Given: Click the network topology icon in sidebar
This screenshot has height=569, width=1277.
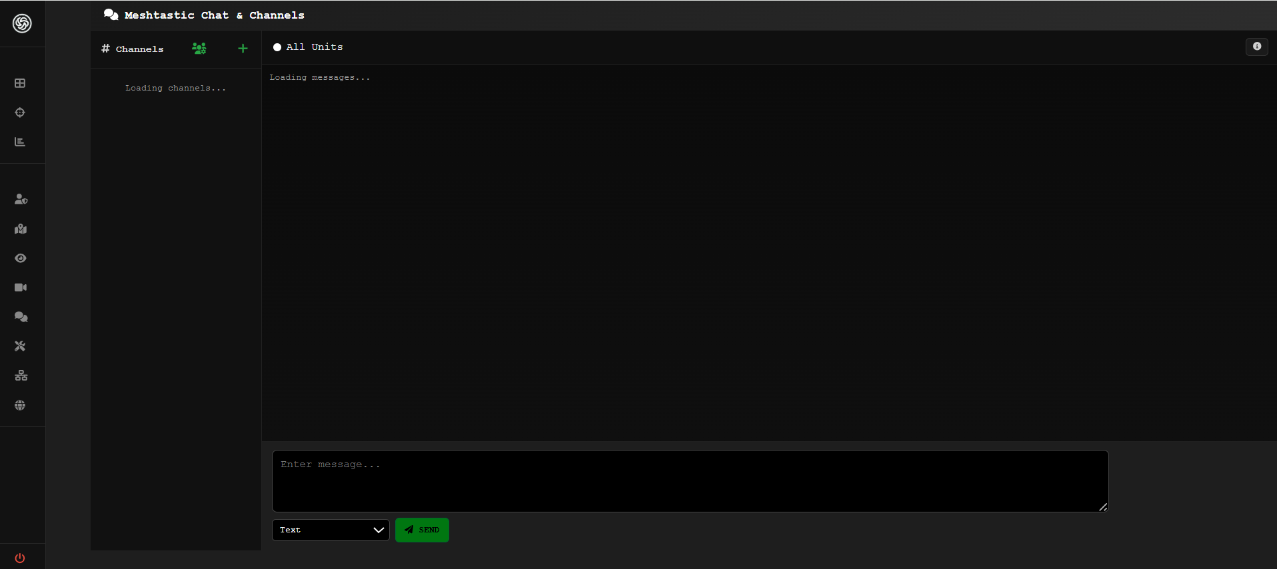Looking at the screenshot, I should tap(21, 375).
